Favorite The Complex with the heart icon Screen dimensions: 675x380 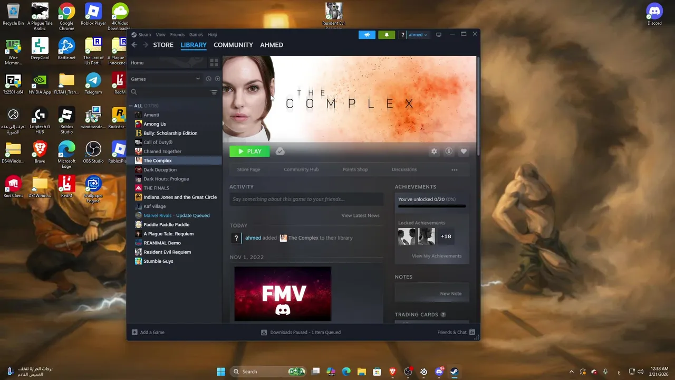tap(464, 151)
